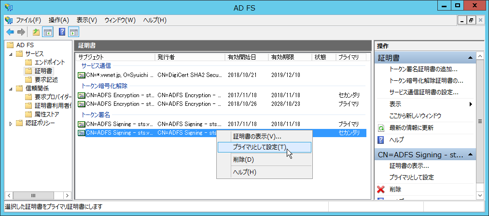
Task: Expand the 認証ポリシー tree node
Action: point(11,123)
